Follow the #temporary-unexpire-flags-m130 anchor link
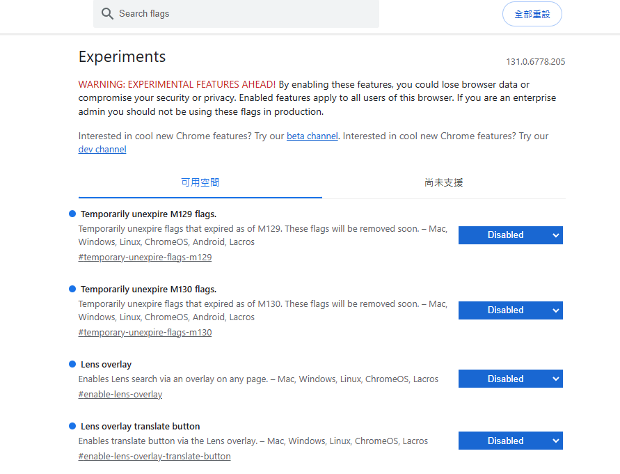 145,333
